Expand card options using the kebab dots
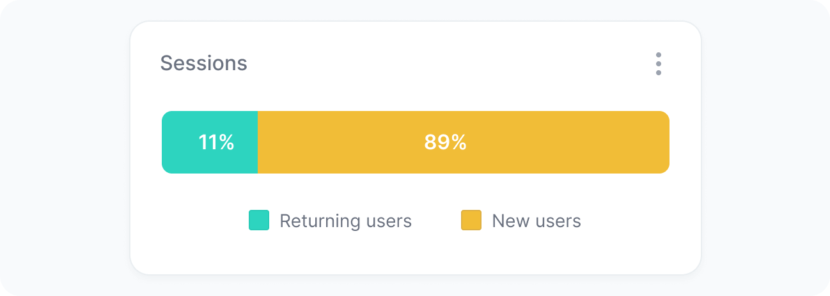The width and height of the screenshot is (830, 296). tap(658, 64)
